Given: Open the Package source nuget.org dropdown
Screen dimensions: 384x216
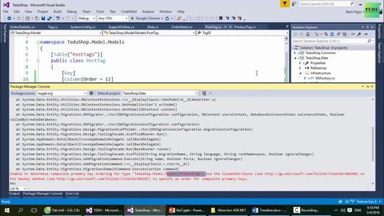Looking at the screenshot, I should pos(85,94).
